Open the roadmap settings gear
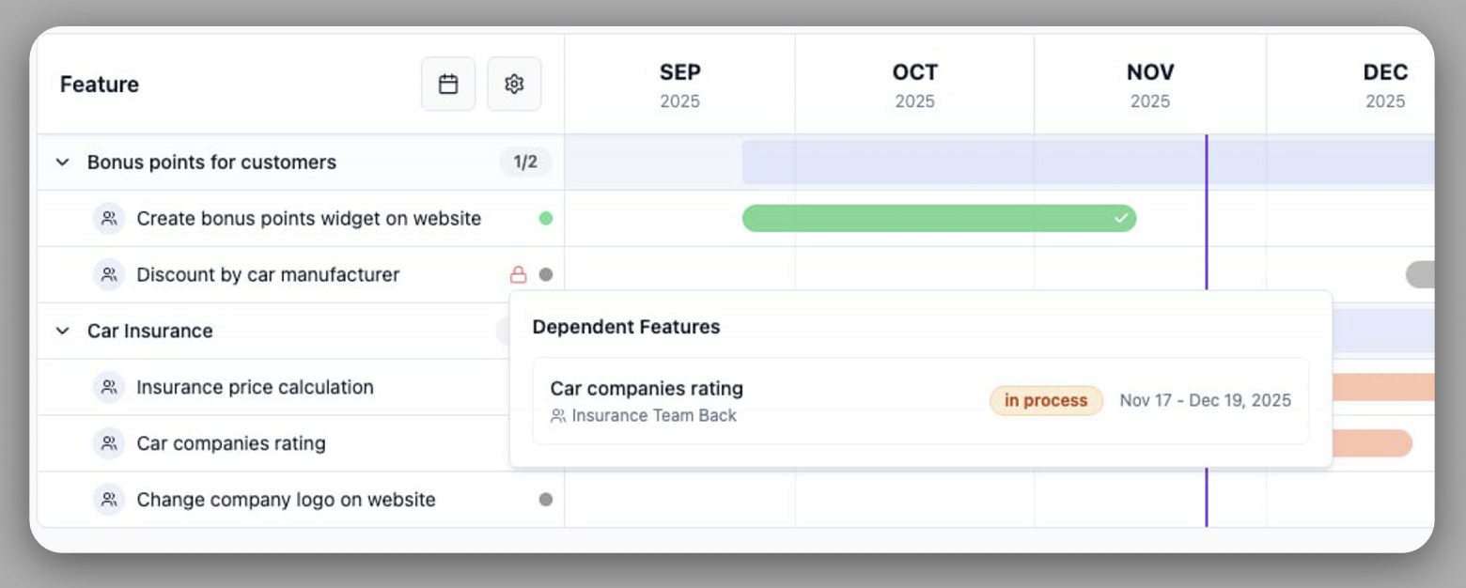The width and height of the screenshot is (1466, 588). click(x=514, y=84)
